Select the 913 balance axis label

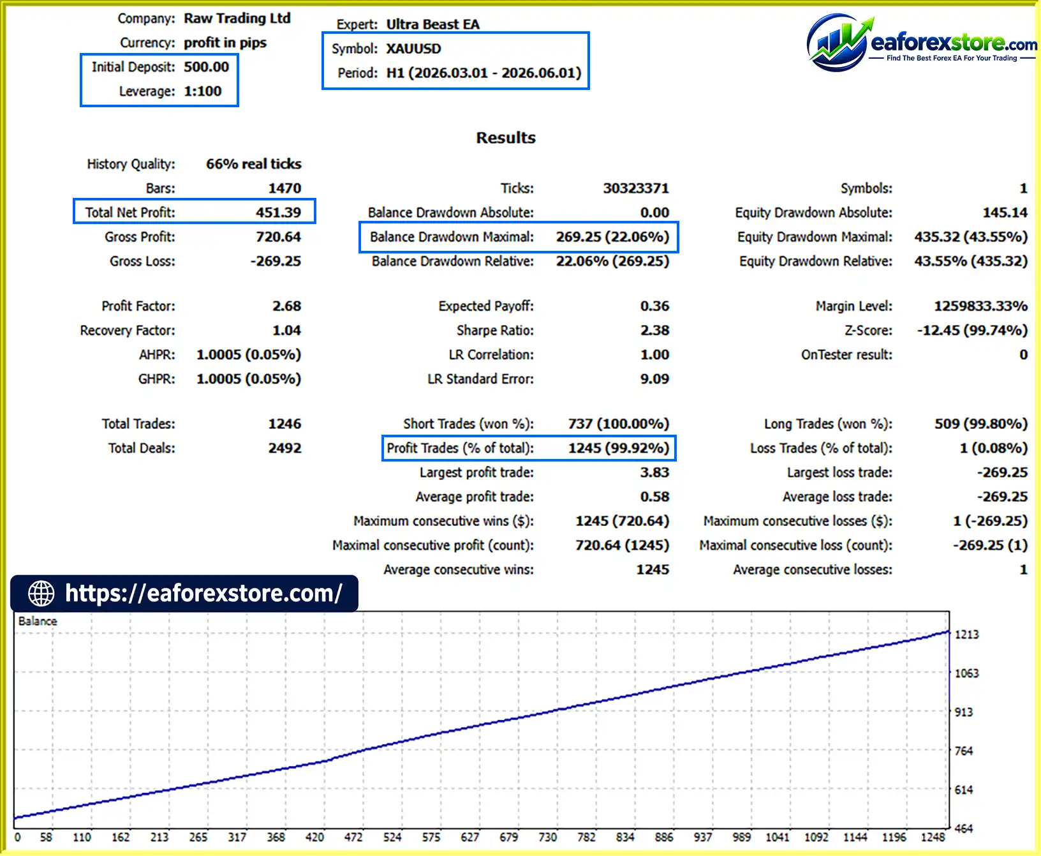pyautogui.click(x=964, y=712)
